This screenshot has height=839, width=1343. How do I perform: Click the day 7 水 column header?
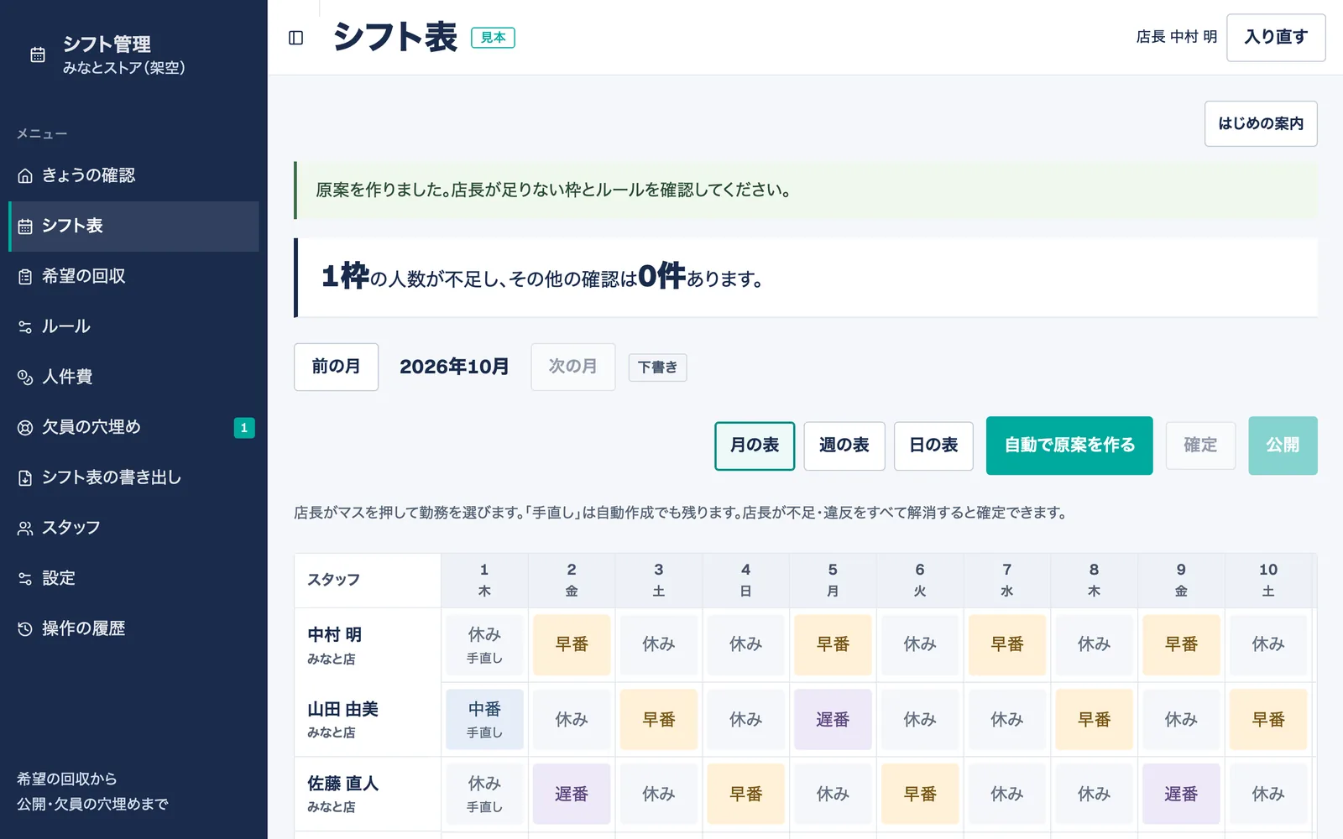coord(1006,580)
